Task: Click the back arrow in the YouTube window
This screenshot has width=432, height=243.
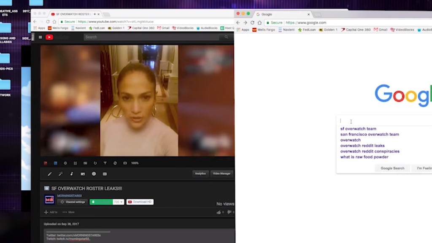Action: point(35,22)
